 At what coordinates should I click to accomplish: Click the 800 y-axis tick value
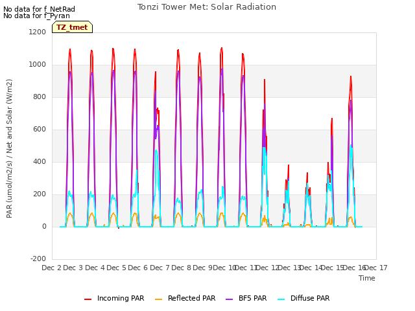point(40,97)
